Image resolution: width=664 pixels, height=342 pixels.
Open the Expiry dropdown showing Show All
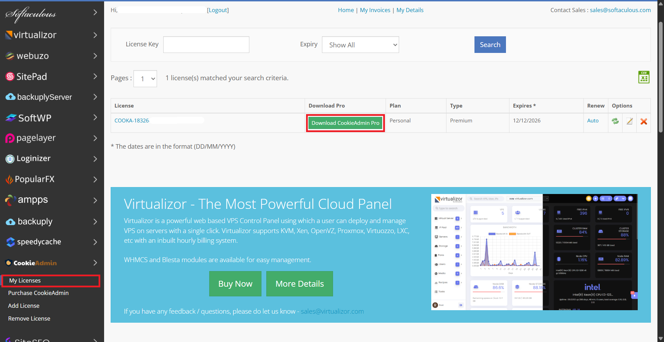pos(360,45)
